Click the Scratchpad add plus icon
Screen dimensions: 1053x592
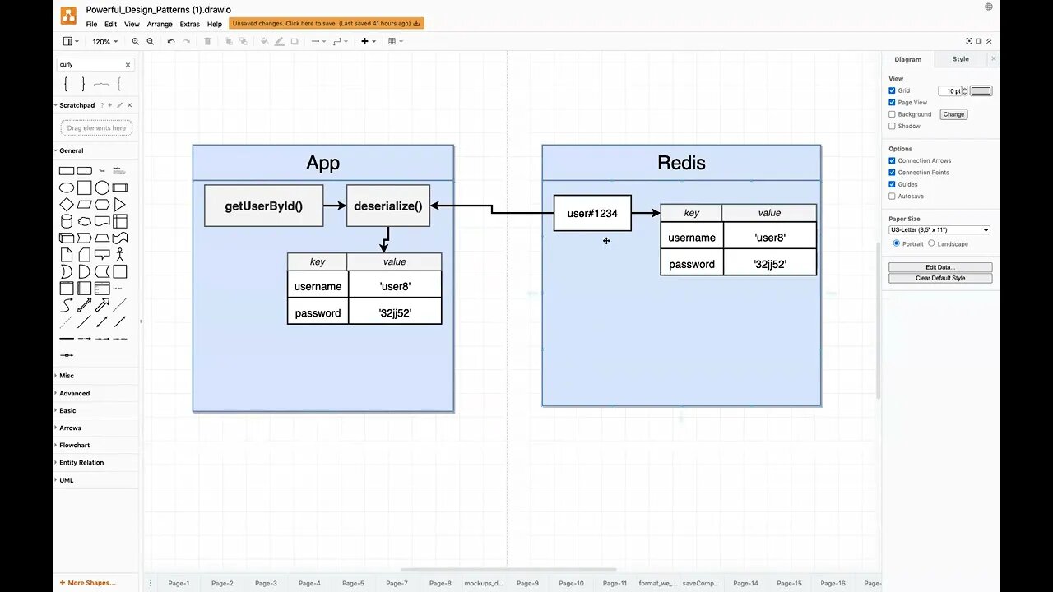click(x=110, y=105)
